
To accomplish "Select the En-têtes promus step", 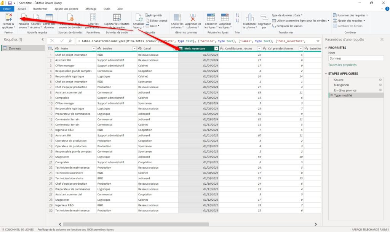I will tap(345, 90).
